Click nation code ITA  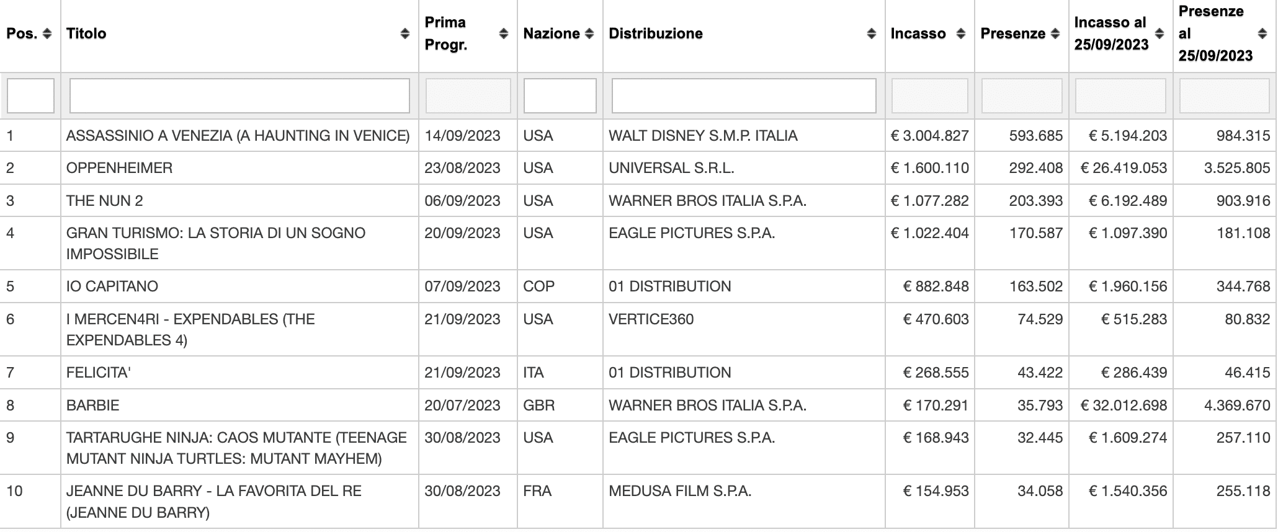(534, 373)
